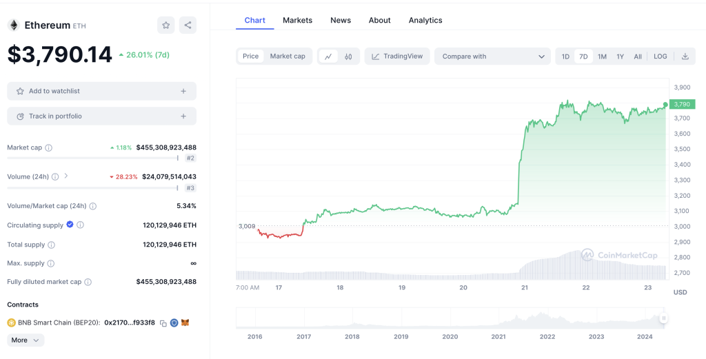Click the 28.23% volume change
706x359 pixels.
point(124,177)
